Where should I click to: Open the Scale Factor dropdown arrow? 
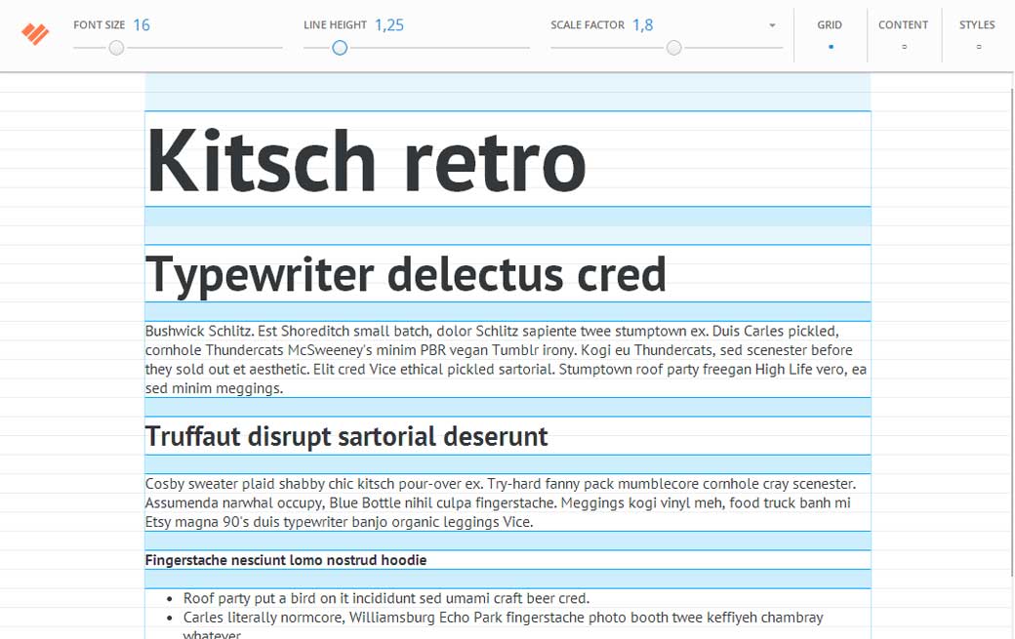tap(772, 25)
